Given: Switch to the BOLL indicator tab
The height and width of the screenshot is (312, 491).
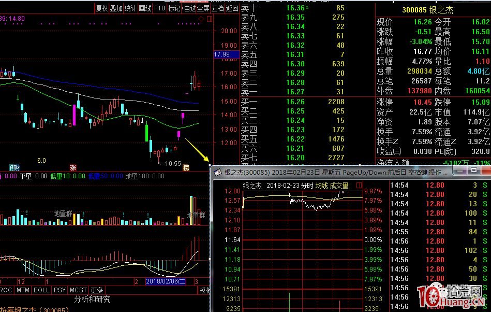Looking at the screenshot, I should pyautogui.click(x=41, y=290).
